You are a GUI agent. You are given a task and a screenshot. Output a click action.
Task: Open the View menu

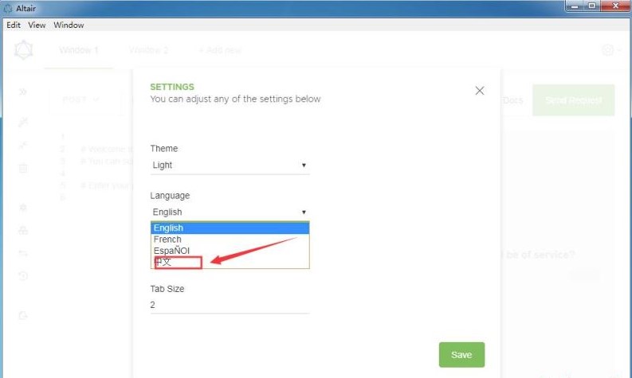37,25
